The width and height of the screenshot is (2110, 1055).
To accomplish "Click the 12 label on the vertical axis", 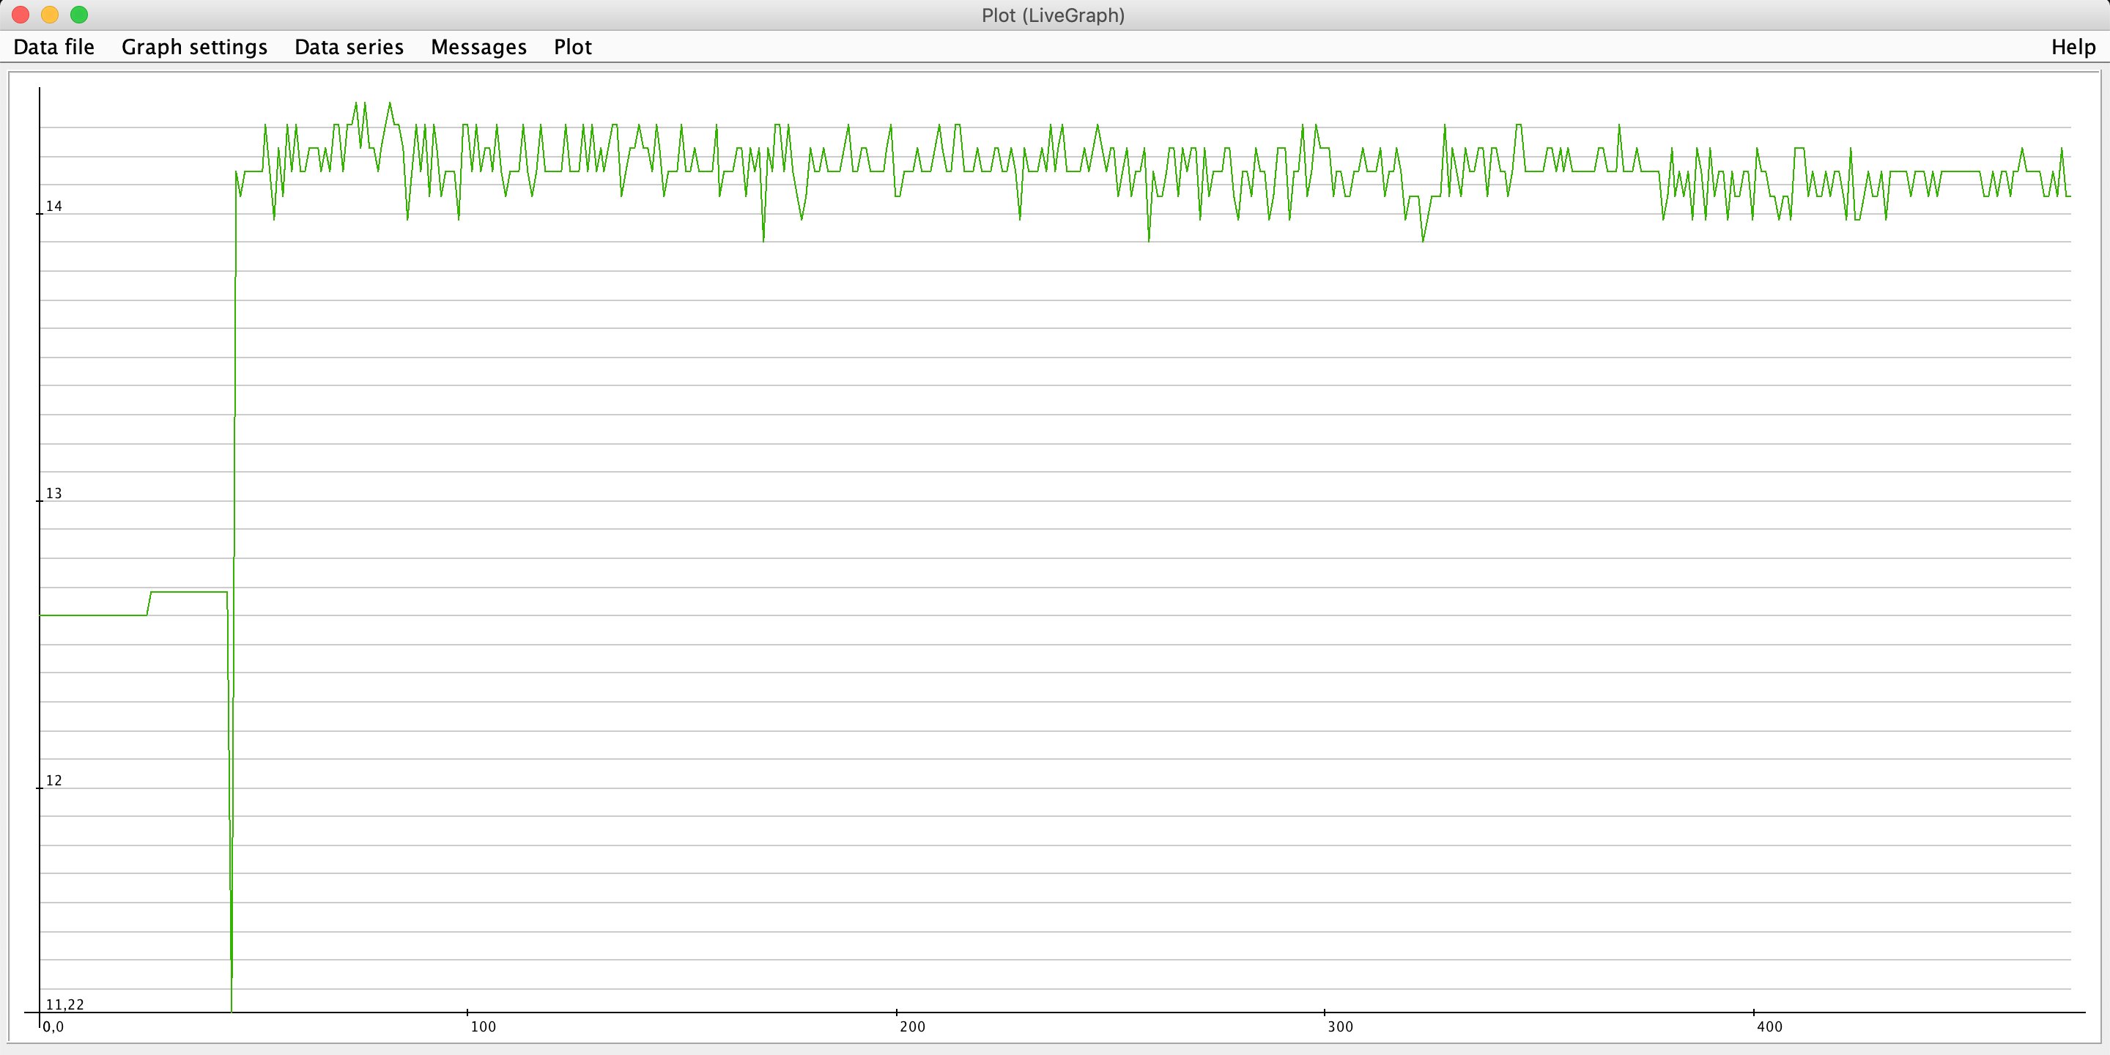I will 54,780.
